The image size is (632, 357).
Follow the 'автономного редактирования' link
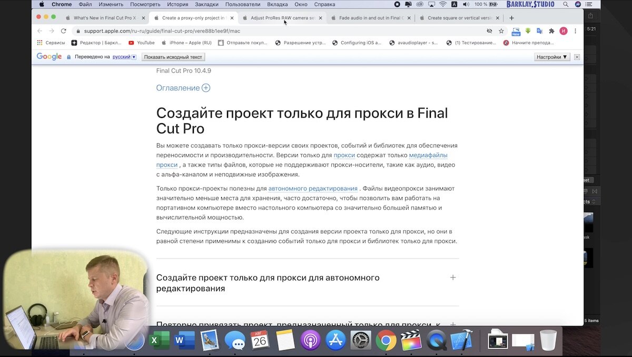point(313,189)
